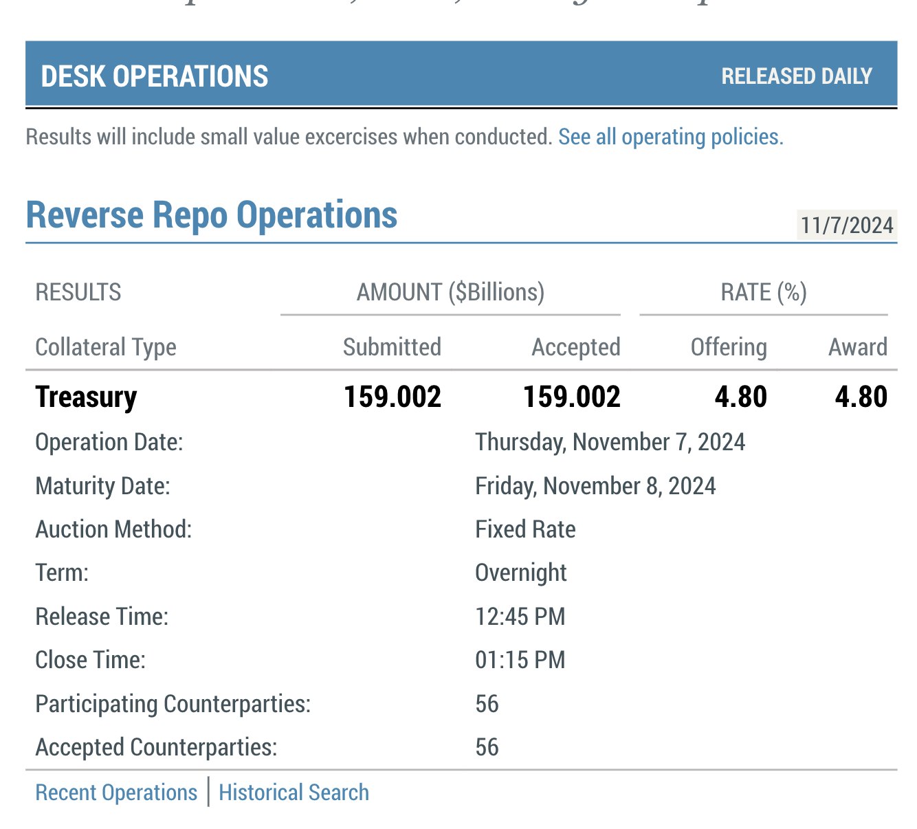917x829 pixels.
Task: Click the Submitted column header
Action: pyautogui.click(x=392, y=347)
